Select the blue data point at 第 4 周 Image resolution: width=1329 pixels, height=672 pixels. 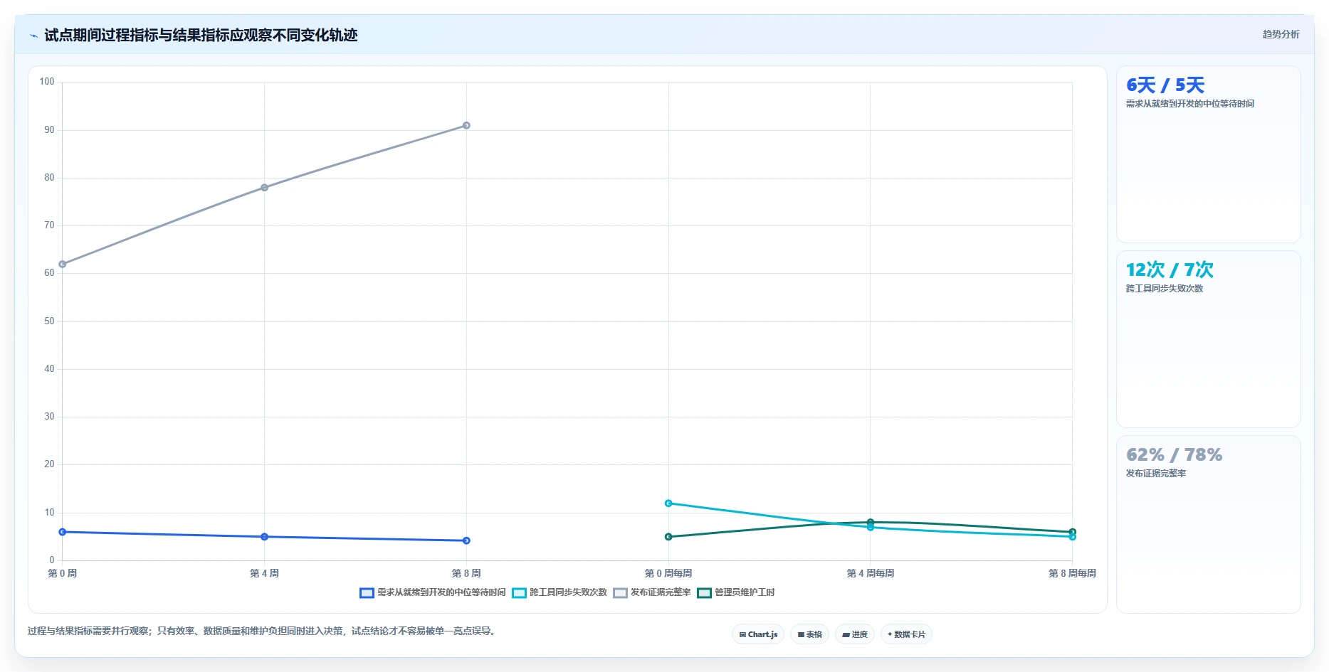point(264,537)
